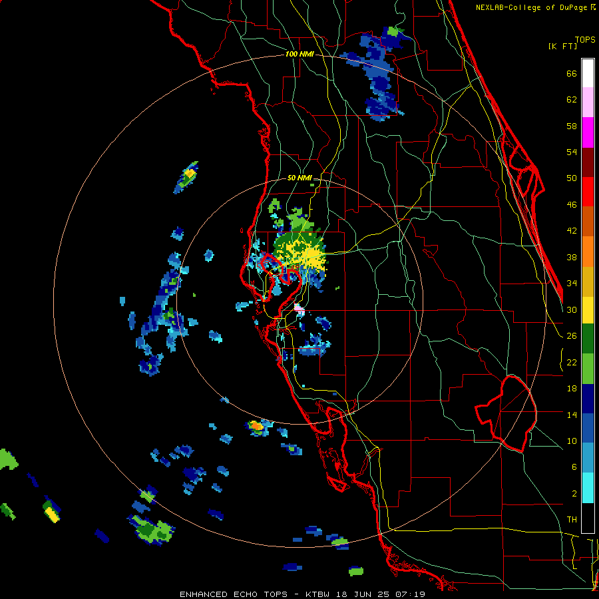Select the navy blue legend swatch
Image resolution: width=599 pixels, height=599 pixels.
coord(588,399)
